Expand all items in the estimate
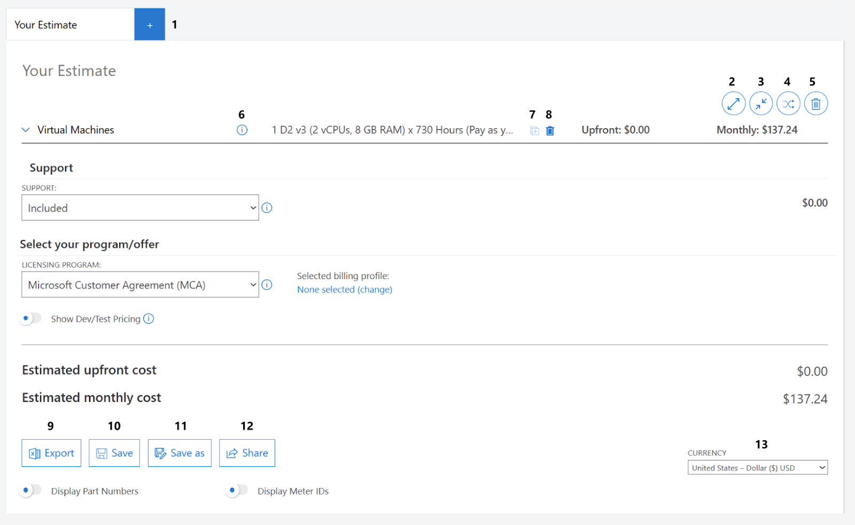The width and height of the screenshot is (855, 525). (x=733, y=103)
